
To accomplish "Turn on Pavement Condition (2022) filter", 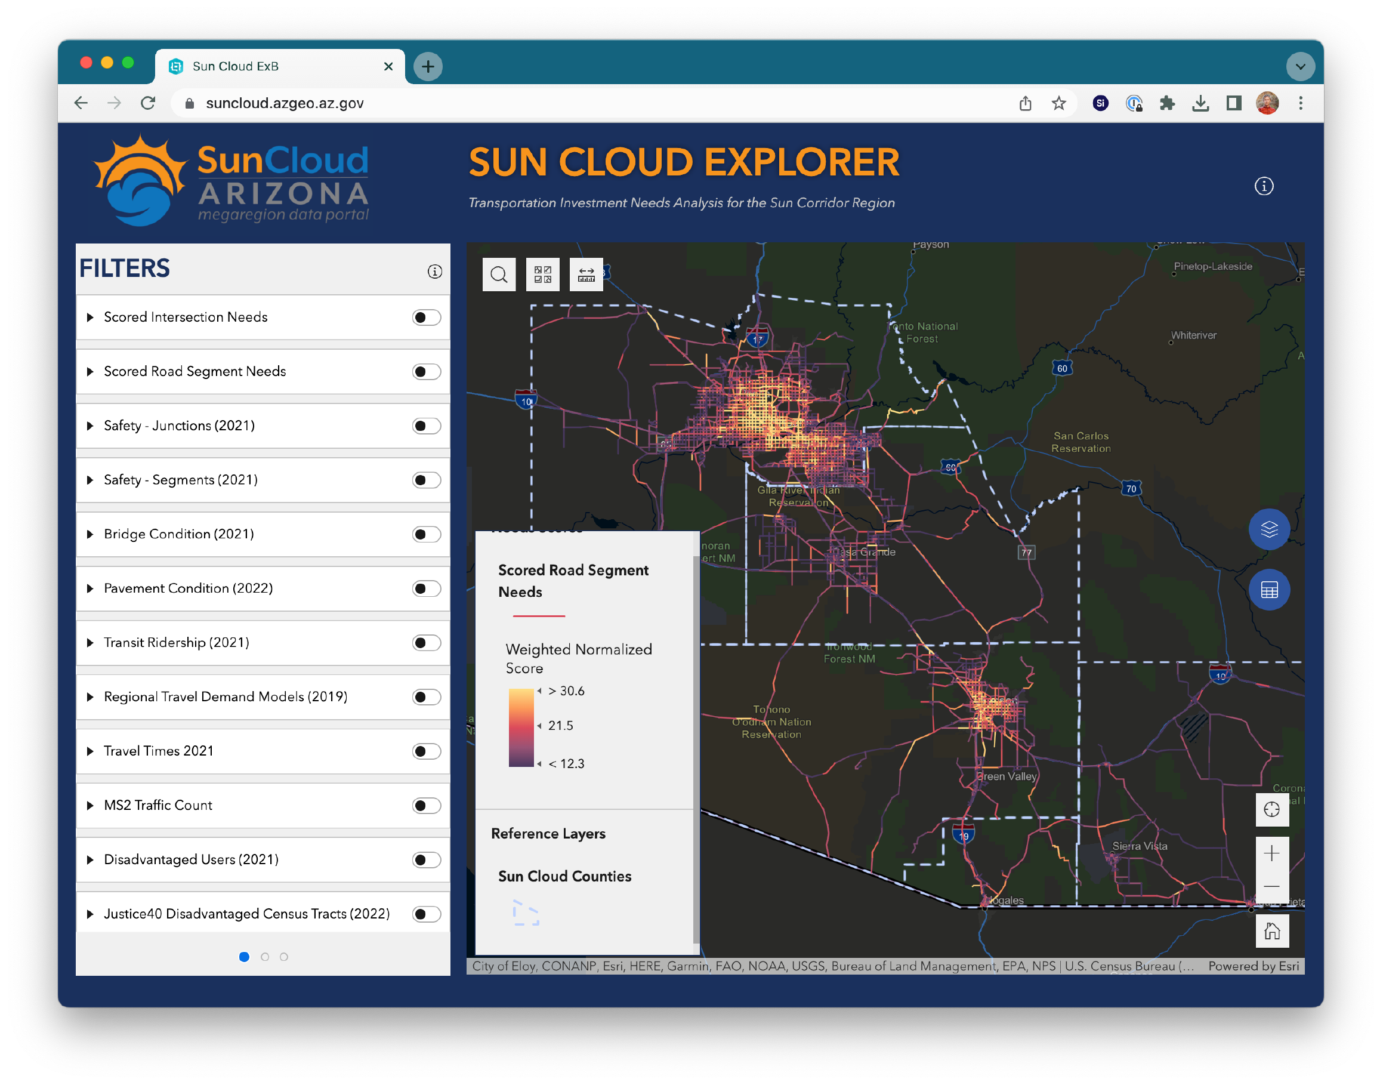I will [x=426, y=589].
